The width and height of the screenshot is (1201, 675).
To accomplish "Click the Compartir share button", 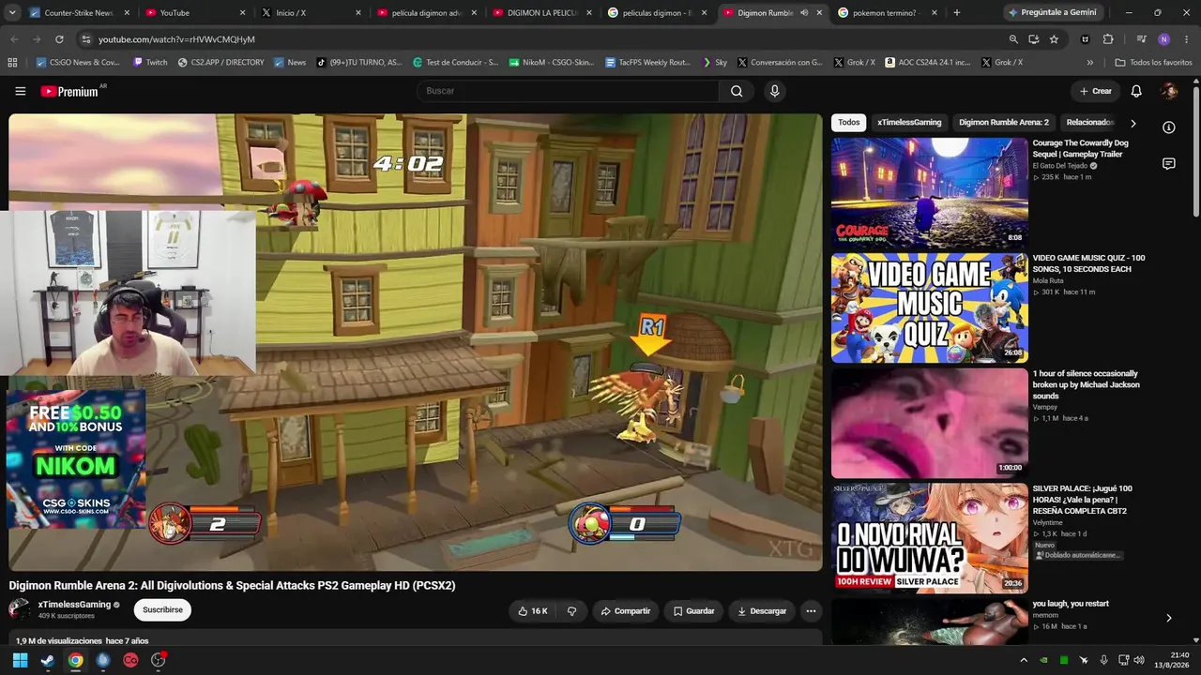I will coord(626,611).
